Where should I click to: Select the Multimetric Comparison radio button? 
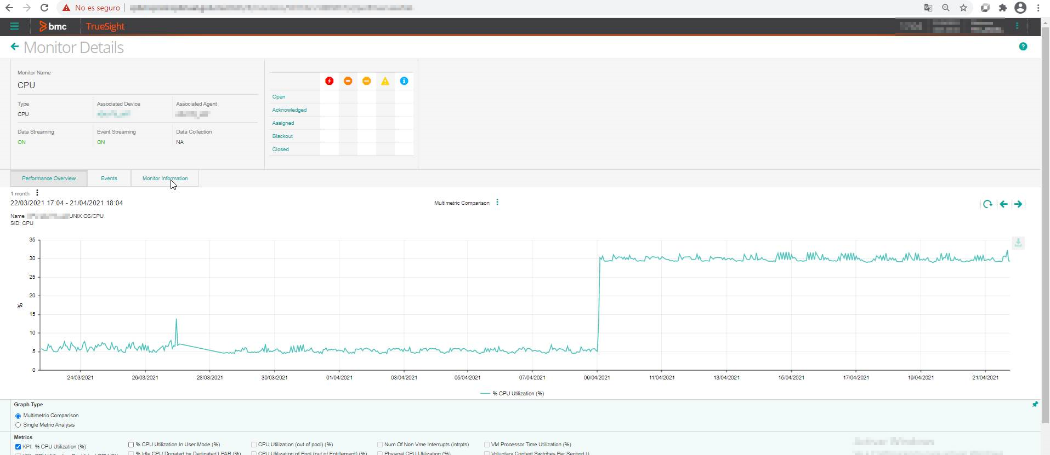coord(18,416)
